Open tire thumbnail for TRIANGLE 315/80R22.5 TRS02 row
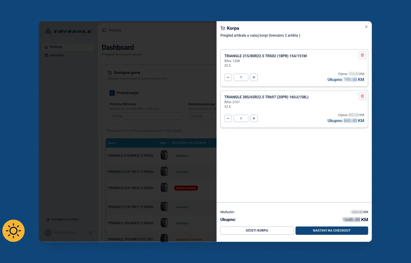 [x=164, y=155]
